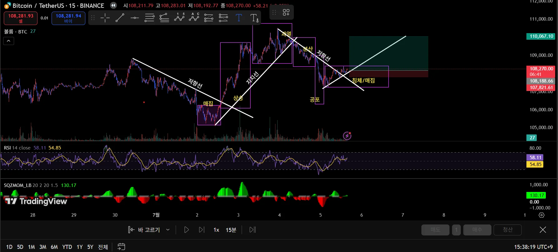Start replay with the play button
This screenshot has width=558, height=252.
click(x=186, y=230)
